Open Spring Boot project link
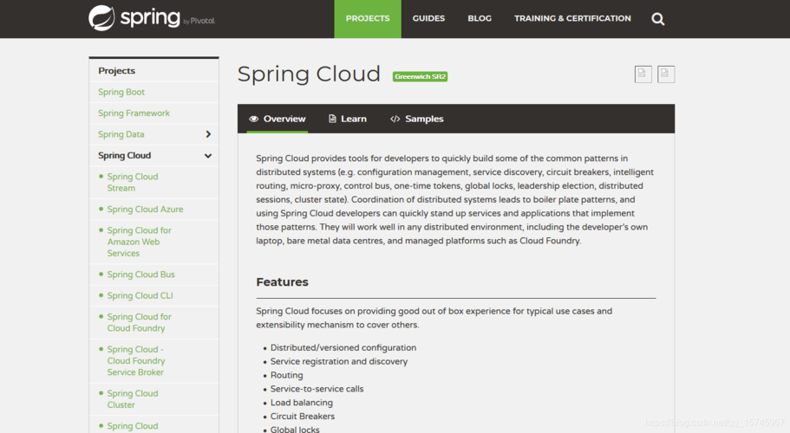The image size is (790, 433). click(x=121, y=92)
